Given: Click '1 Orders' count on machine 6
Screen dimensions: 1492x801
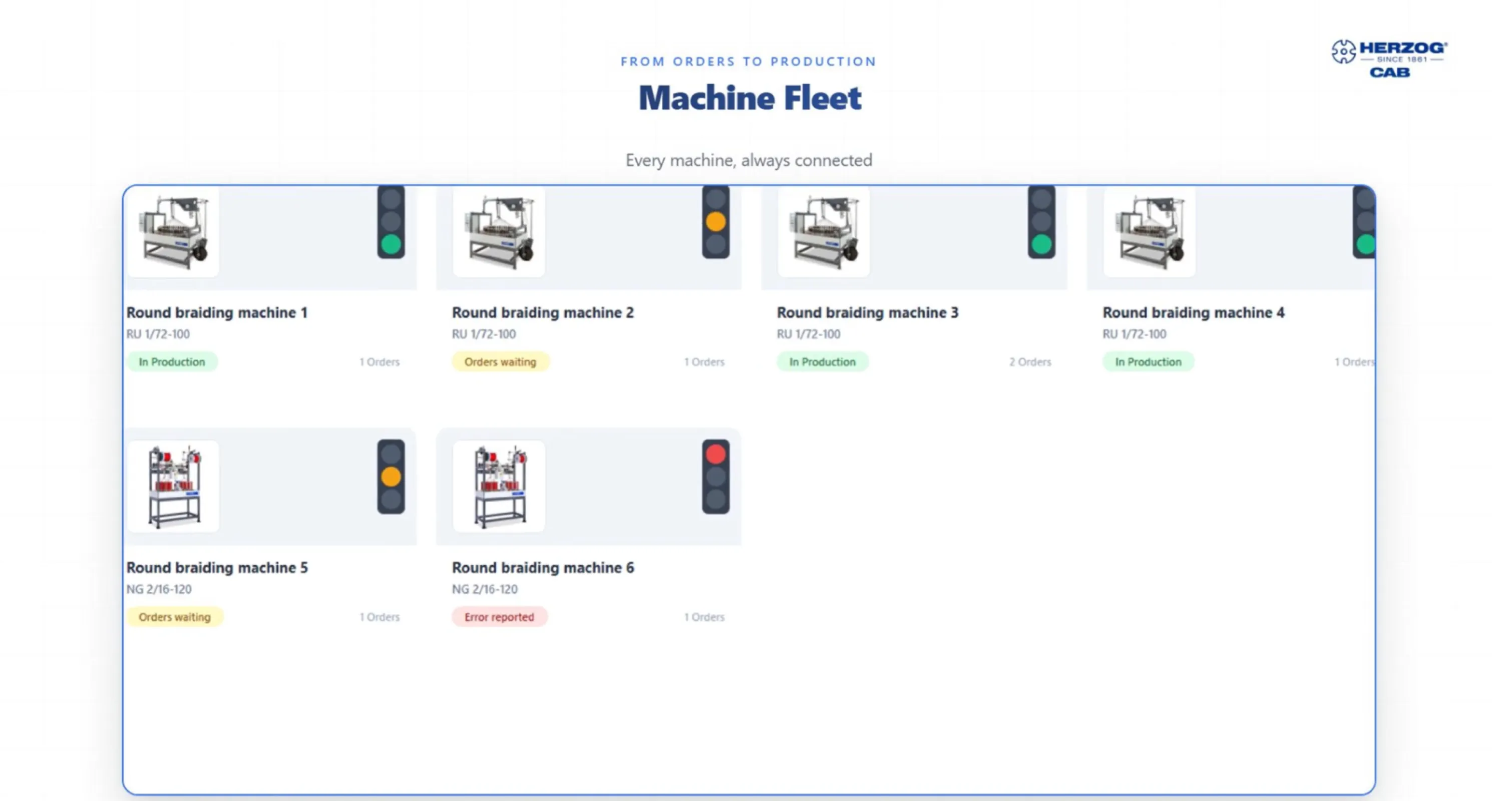Looking at the screenshot, I should [704, 617].
